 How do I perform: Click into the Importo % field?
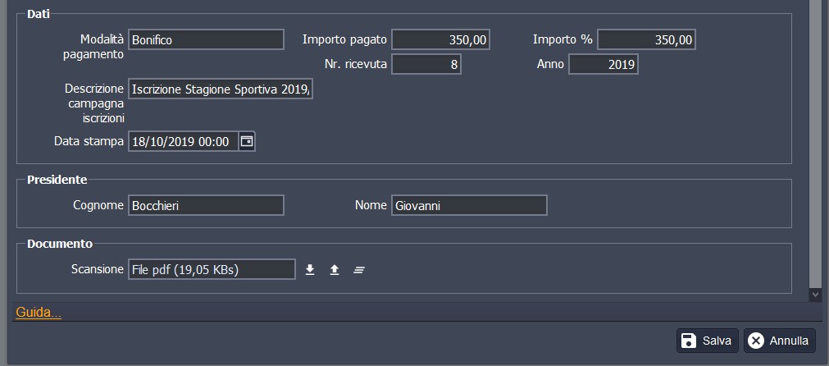click(x=646, y=39)
